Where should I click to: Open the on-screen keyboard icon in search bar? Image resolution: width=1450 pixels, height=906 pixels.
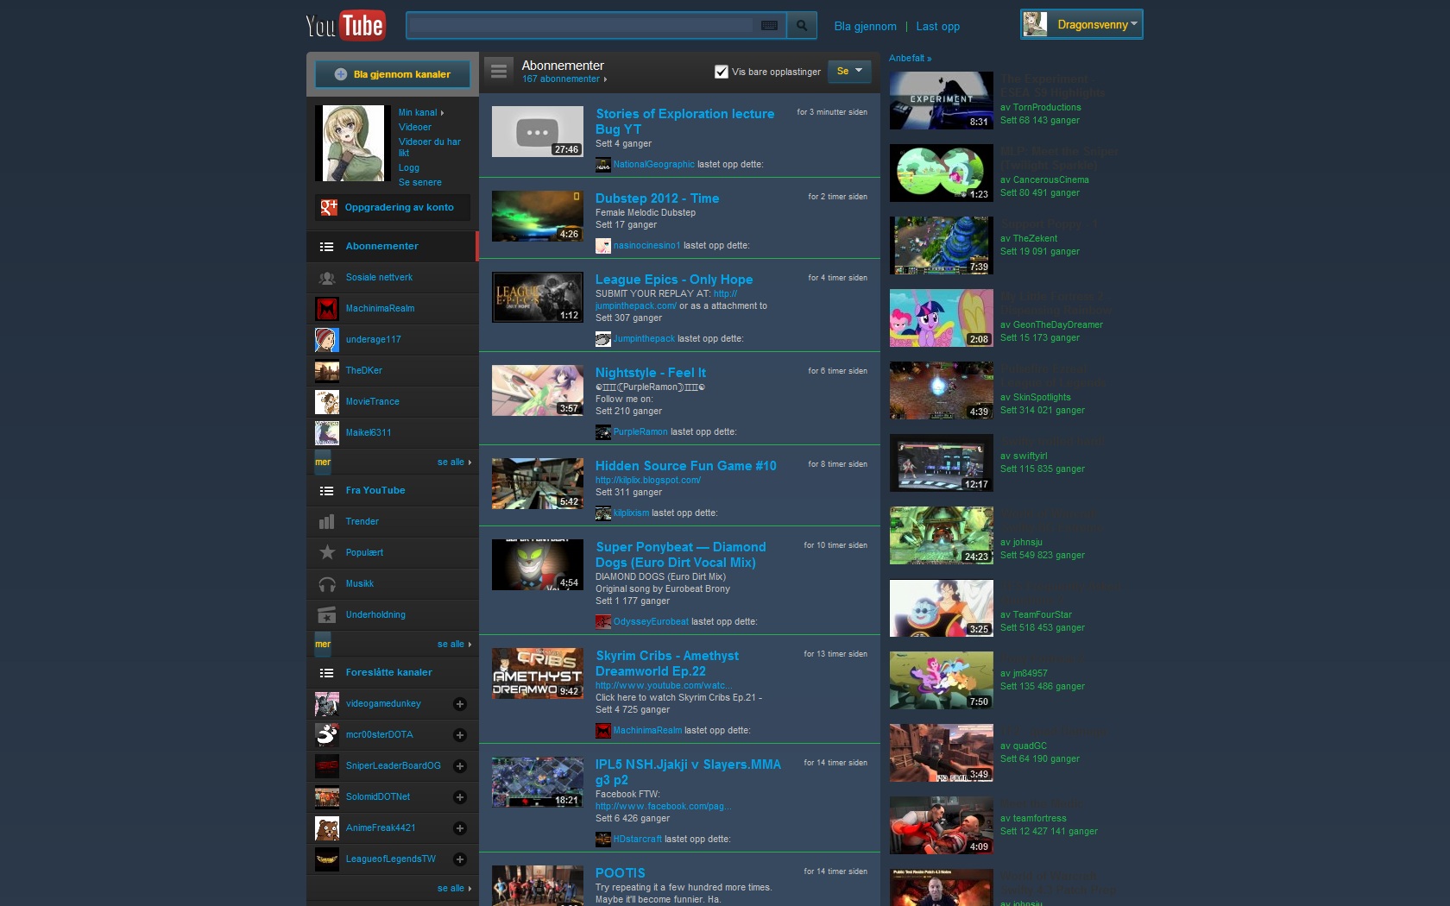point(769,26)
